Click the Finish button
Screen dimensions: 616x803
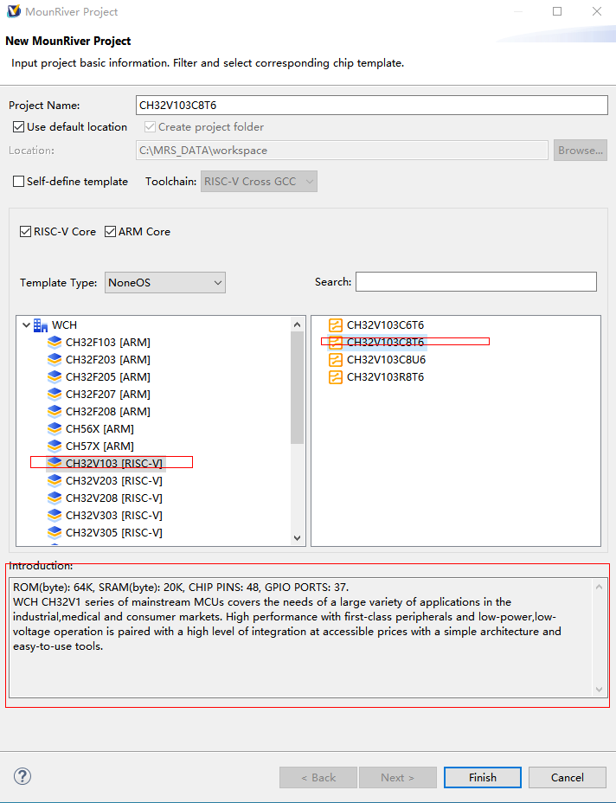tap(483, 777)
